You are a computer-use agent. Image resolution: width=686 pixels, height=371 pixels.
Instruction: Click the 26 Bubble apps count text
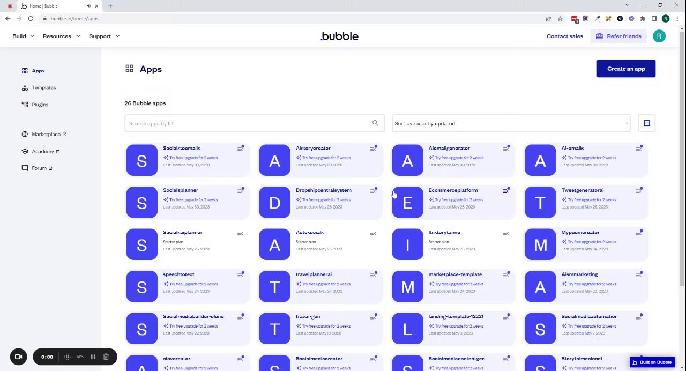coord(145,103)
